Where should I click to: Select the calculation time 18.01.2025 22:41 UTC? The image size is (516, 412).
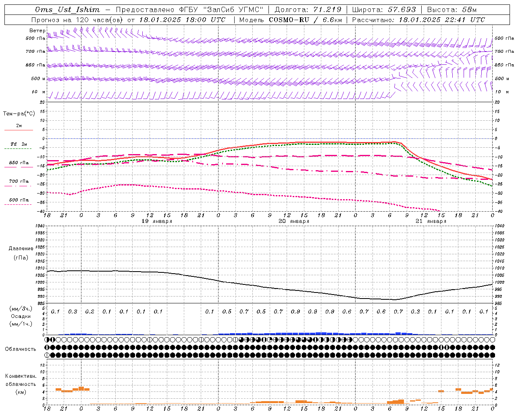tap(442, 20)
